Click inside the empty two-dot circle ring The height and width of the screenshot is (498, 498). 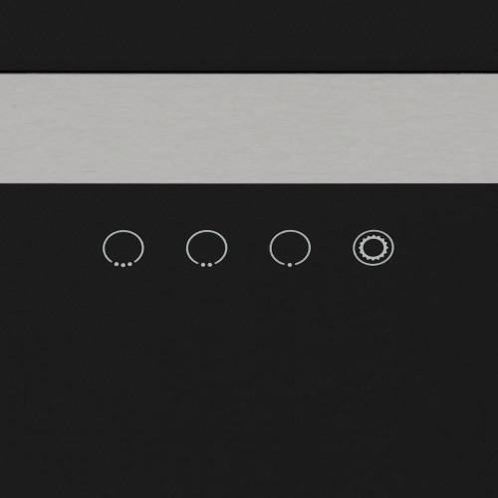pyautogui.click(x=206, y=246)
